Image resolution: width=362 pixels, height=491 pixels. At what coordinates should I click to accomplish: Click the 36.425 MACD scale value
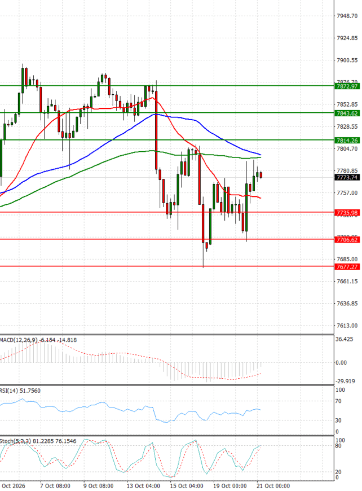[344, 339]
